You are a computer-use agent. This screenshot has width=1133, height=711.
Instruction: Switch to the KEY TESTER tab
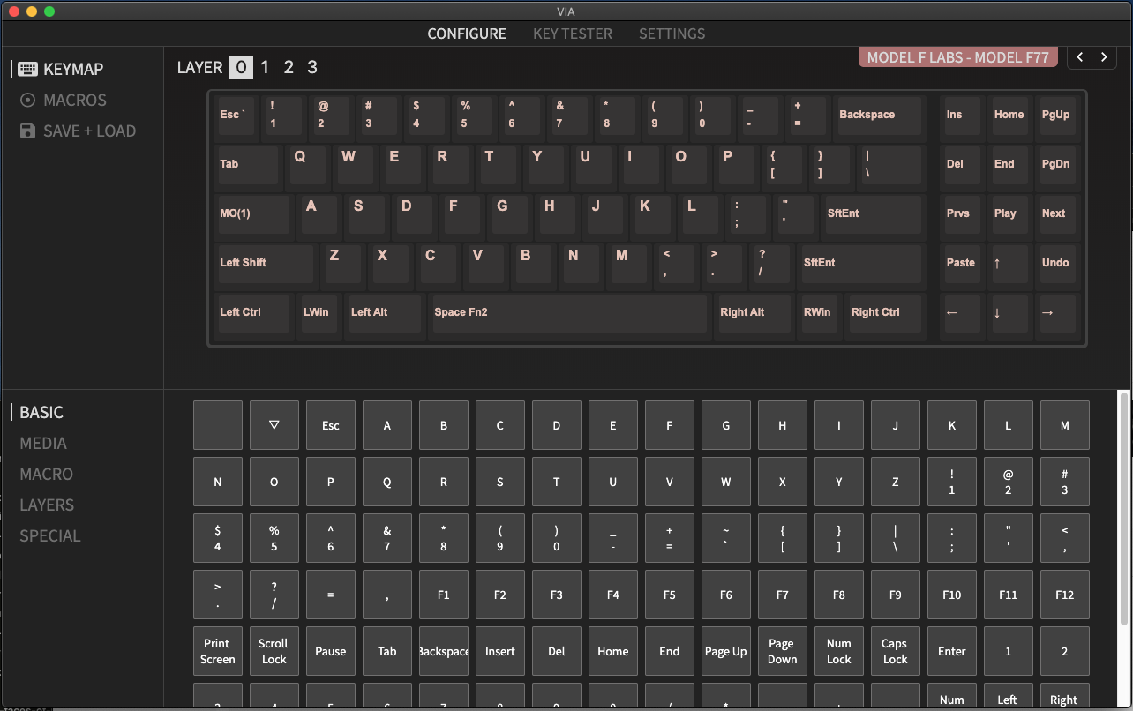point(572,34)
